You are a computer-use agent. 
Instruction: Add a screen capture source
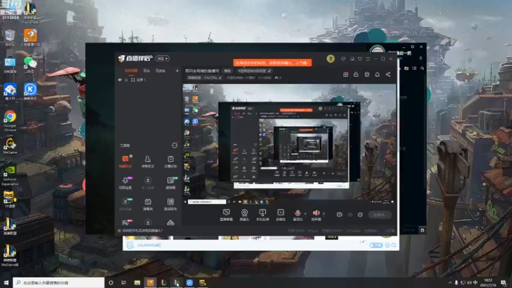[226, 215]
